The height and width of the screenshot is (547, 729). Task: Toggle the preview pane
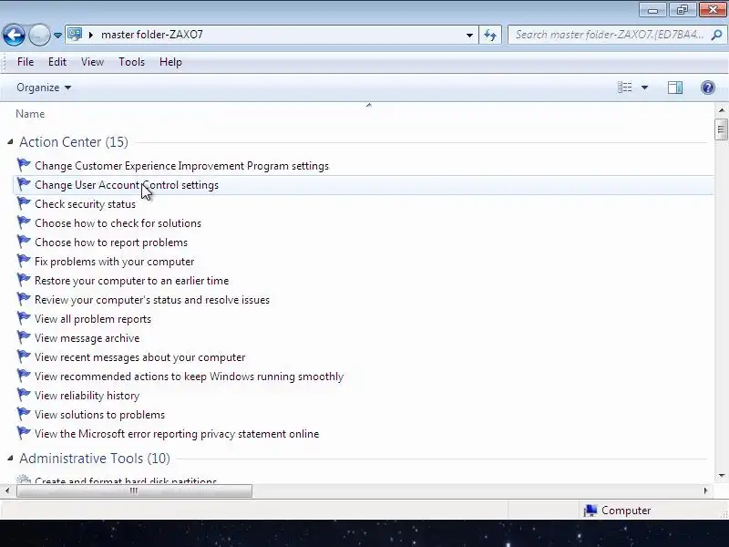(675, 88)
